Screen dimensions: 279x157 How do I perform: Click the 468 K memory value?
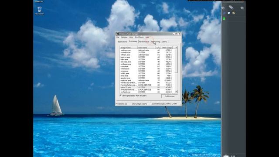[x=170, y=75]
